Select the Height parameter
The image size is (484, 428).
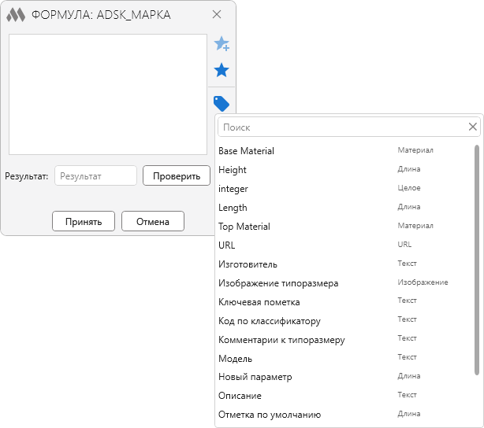coord(345,170)
